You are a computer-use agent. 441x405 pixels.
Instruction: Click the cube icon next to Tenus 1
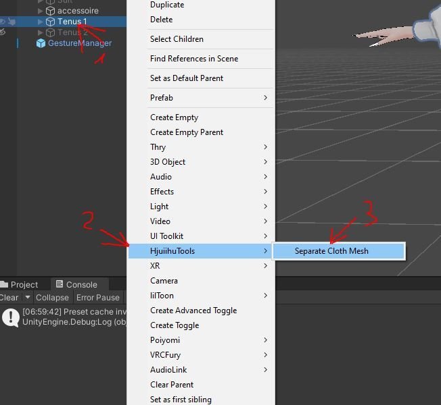click(50, 22)
